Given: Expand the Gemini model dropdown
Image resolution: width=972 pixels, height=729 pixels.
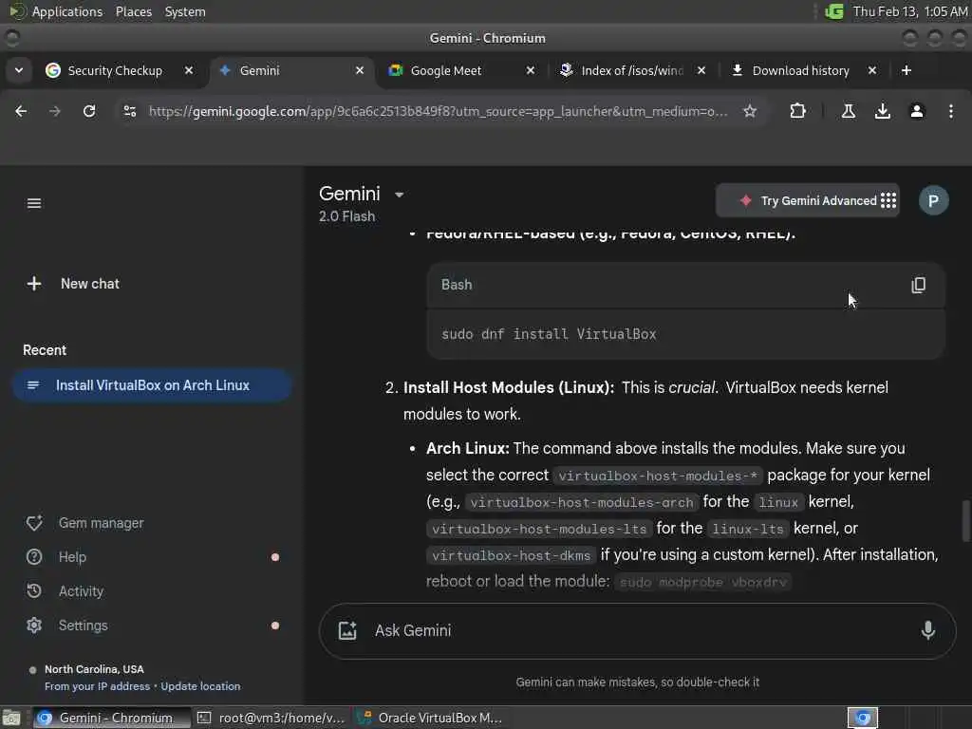Looking at the screenshot, I should click(400, 195).
